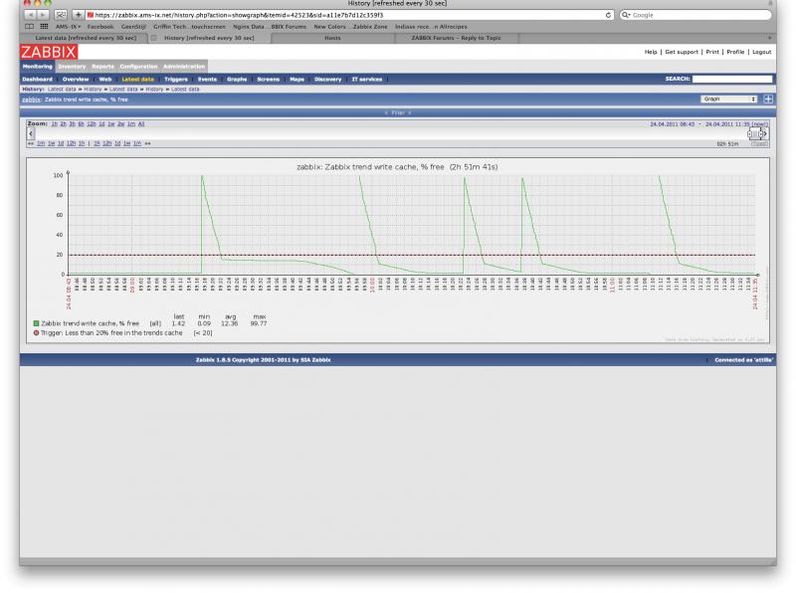The width and height of the screenshot is (796, 593).
Task: Open the Graph view dropdown
Action: (729, 99)
